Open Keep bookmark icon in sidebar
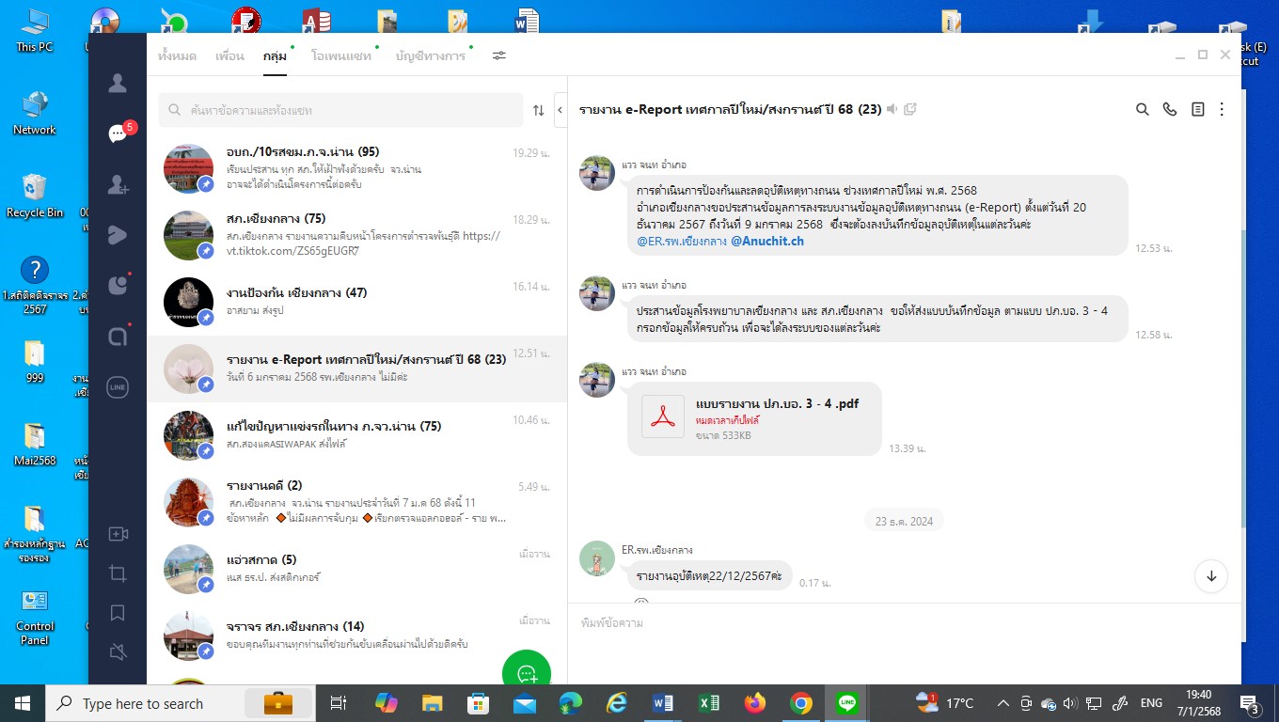1279x722 pixels. (x=118, y=613)
